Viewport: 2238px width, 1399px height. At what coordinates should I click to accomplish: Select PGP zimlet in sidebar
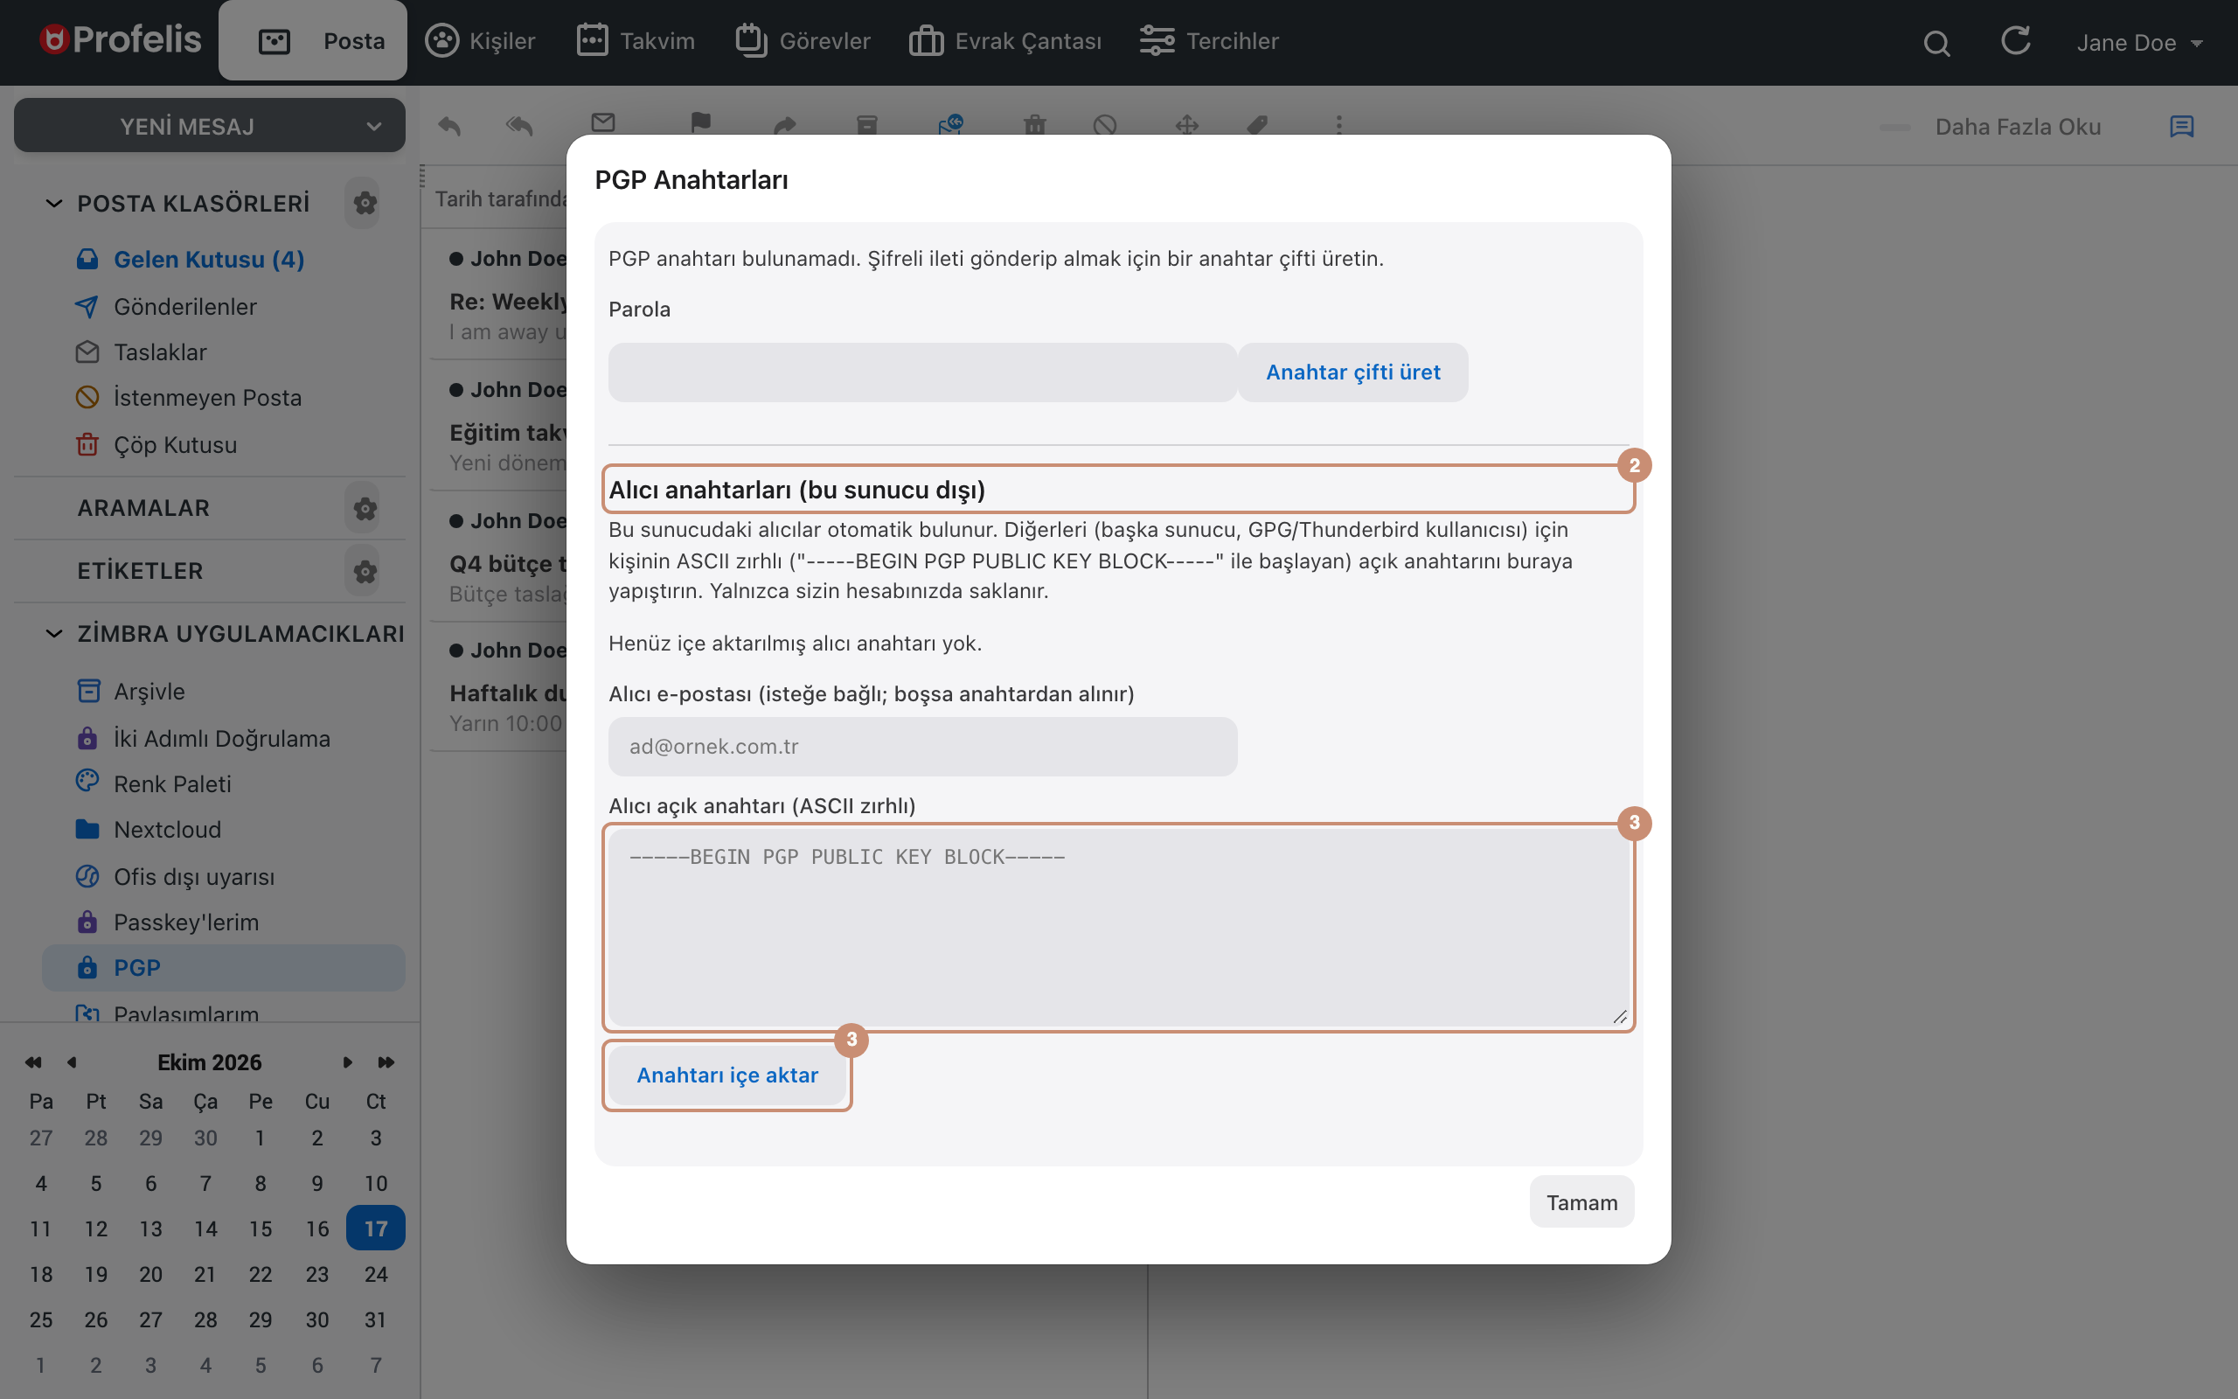pyautogui.click(x=224, y=968)
